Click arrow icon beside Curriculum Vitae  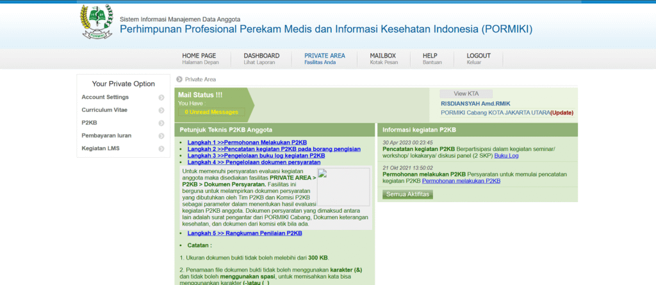click(161, 111)
